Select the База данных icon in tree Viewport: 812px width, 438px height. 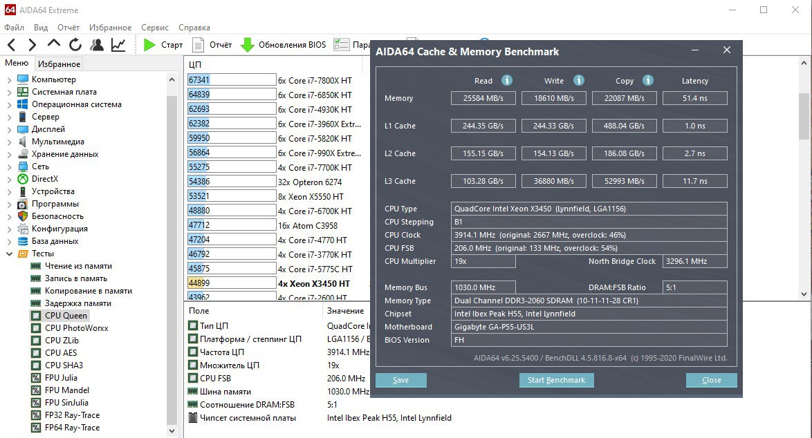(x=23, y=241)
